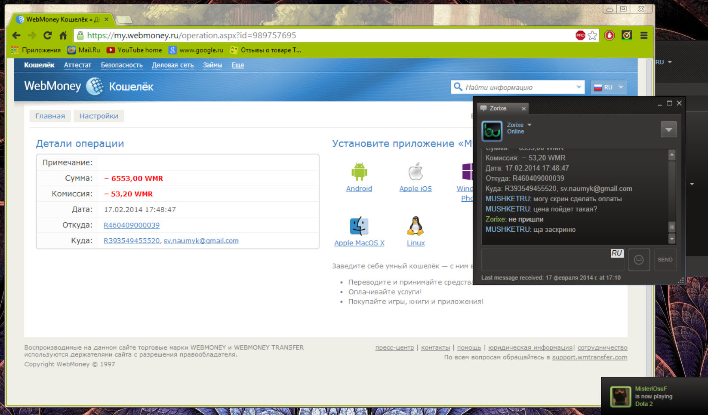Expand the search field dropdown arrow
This screenshot has height=415, width=708.
[579, 87]
